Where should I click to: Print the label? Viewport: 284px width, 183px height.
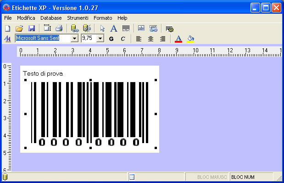point(59,28)
